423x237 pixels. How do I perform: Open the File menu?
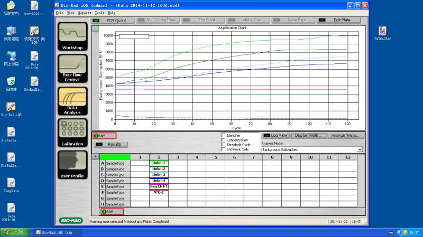(x=60, y=13)
